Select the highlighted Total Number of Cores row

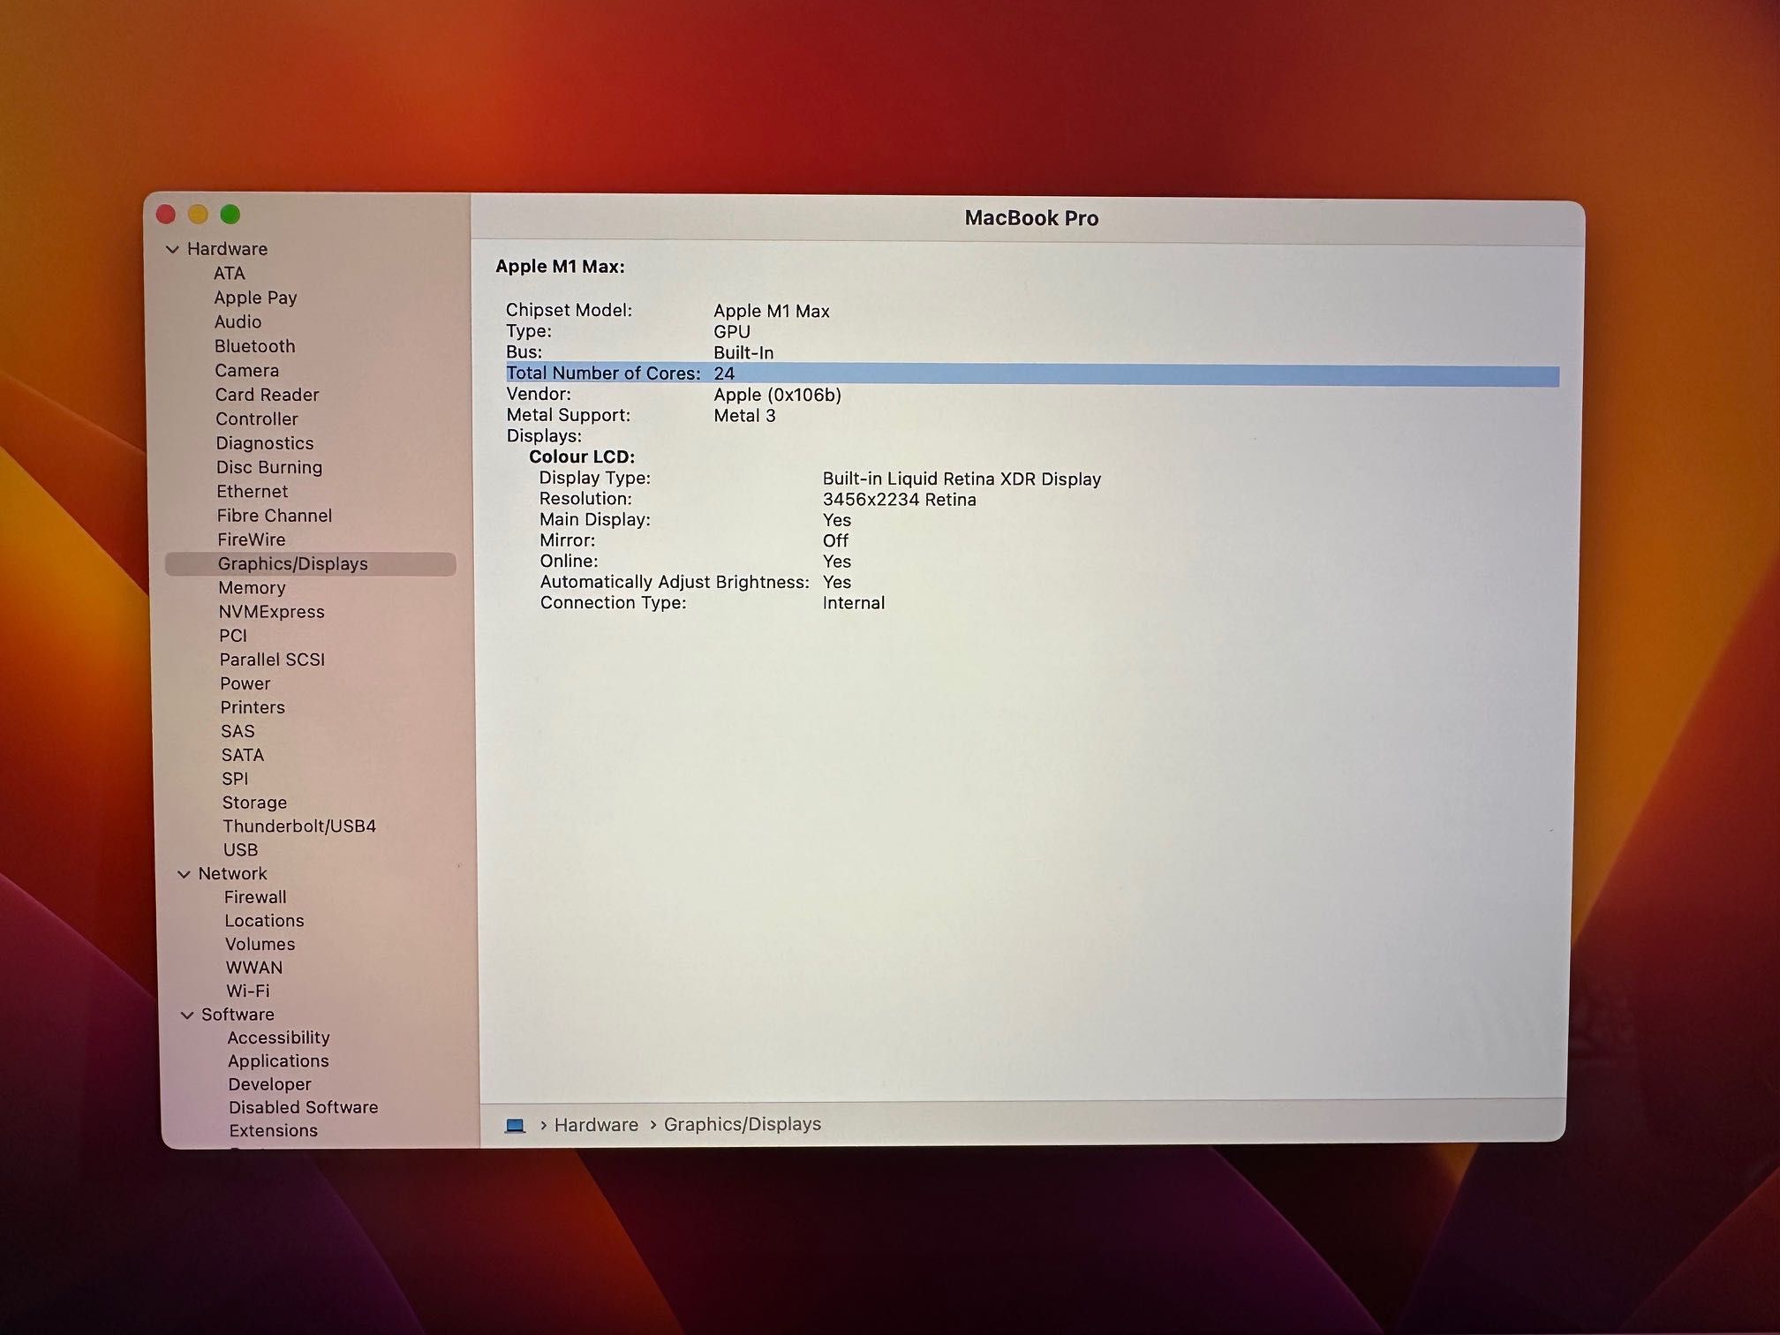(x=1032, y=374)
